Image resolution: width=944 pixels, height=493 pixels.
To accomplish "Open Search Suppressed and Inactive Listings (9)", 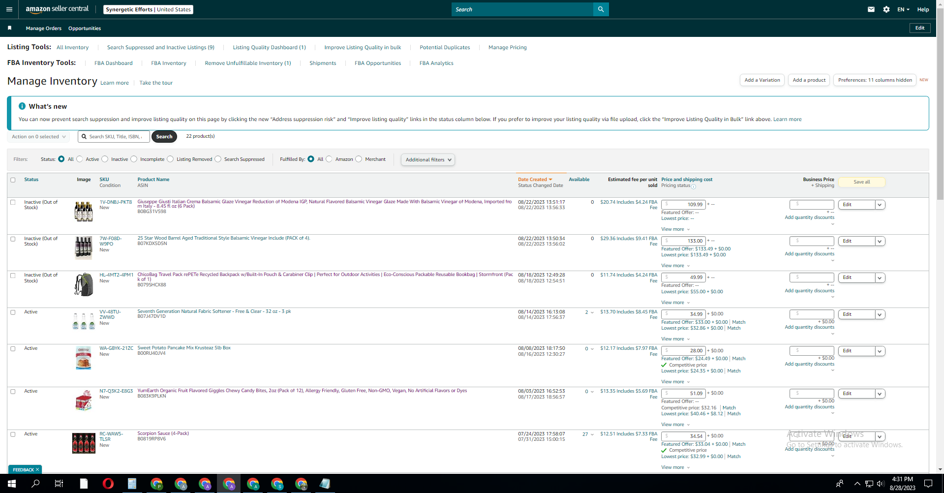I will point(161,47).
